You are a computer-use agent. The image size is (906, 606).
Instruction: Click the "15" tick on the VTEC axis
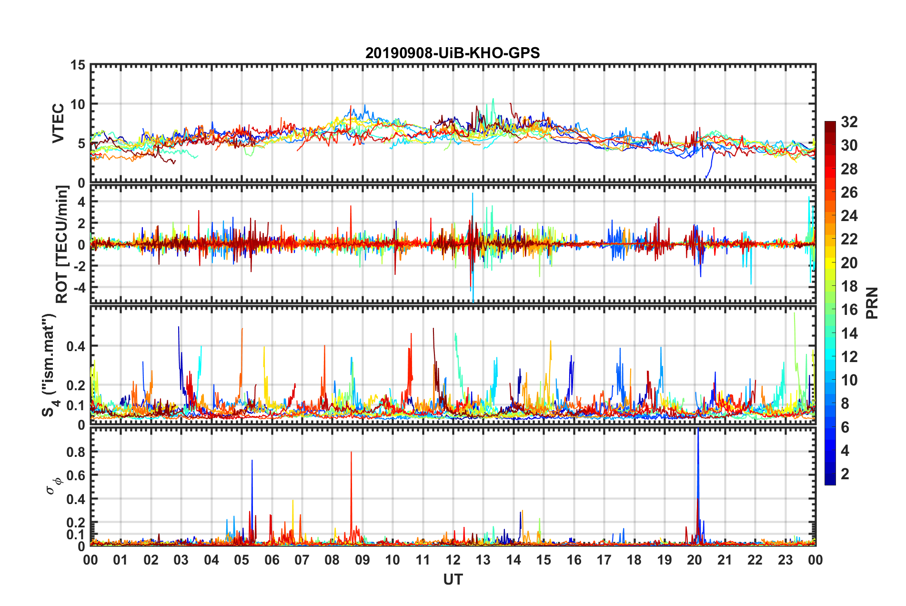[x=77, y=65]
